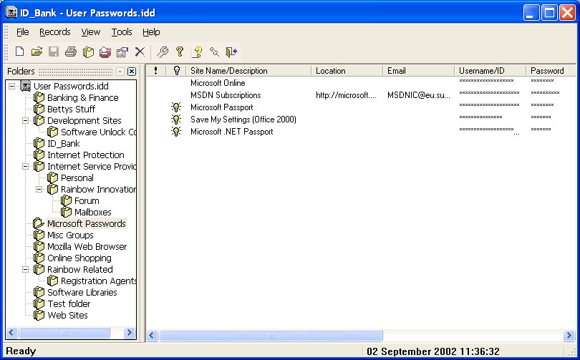Collapse the Development Sites folder
The height and width of the screenshot is (360, 580).
[x=26, y=120]
